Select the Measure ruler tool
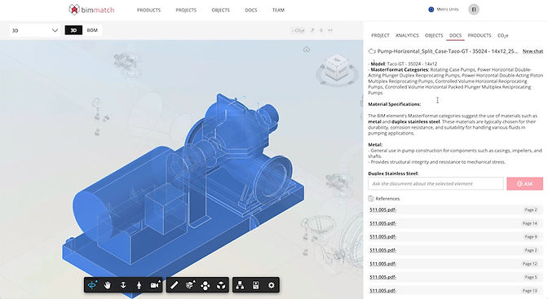548x299 pixels. point(174,285)
